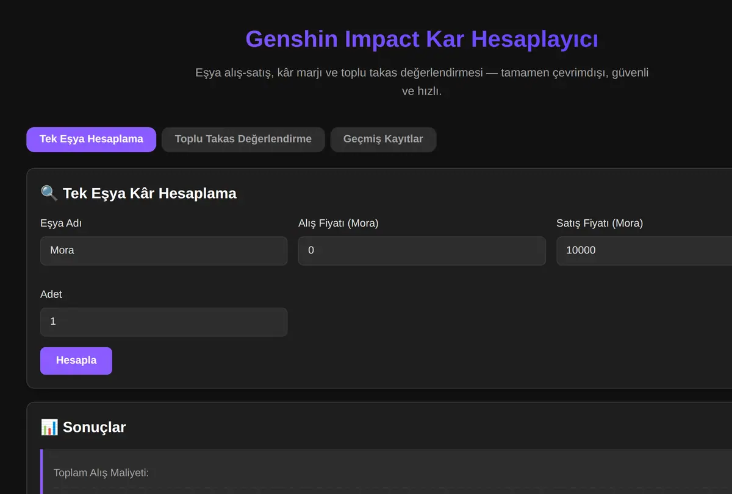Image resolution: width=732 pixels, height=494 pixels.
Task: Click the bar chart icon beside Sonuçlar
Action: [49, 427]
